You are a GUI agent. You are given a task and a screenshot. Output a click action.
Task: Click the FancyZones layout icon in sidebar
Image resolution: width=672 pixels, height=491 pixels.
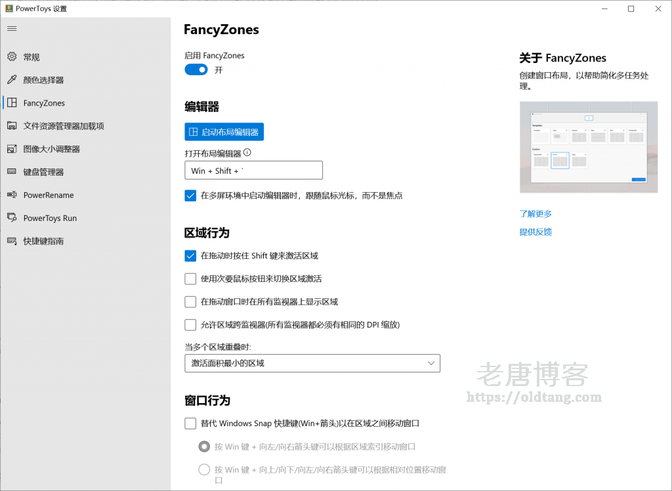coord(12,103)
